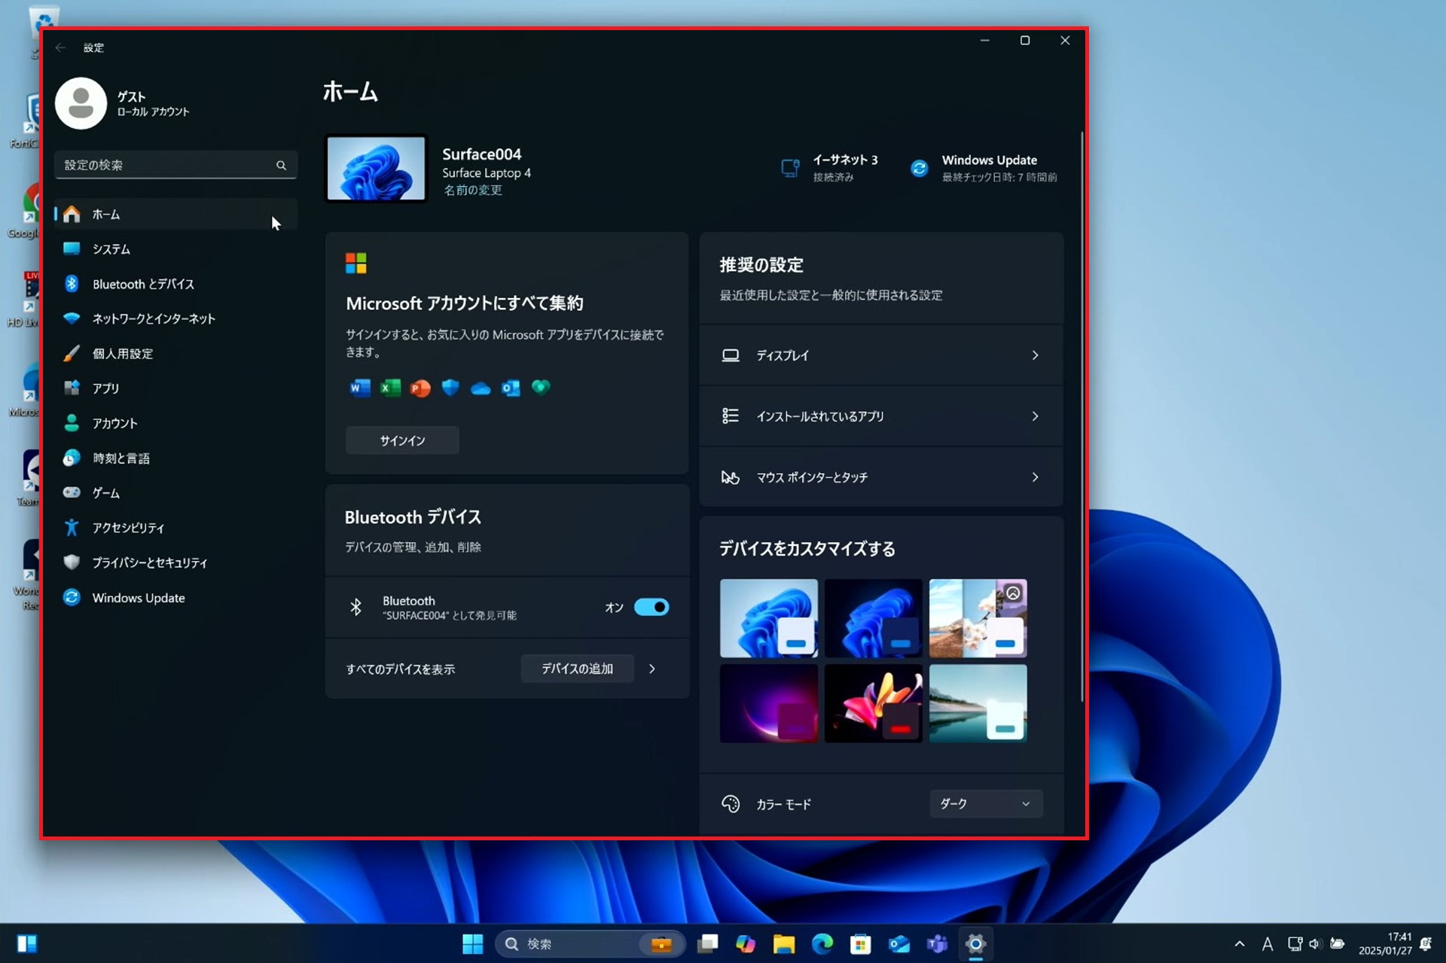Click the ディスプレイ laptop icon
Screen dimensions: 1446x963
731,355
